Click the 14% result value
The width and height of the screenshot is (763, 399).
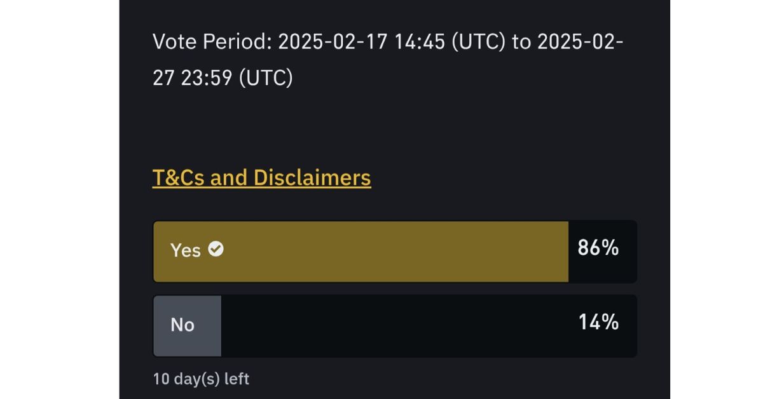[598, 323]
